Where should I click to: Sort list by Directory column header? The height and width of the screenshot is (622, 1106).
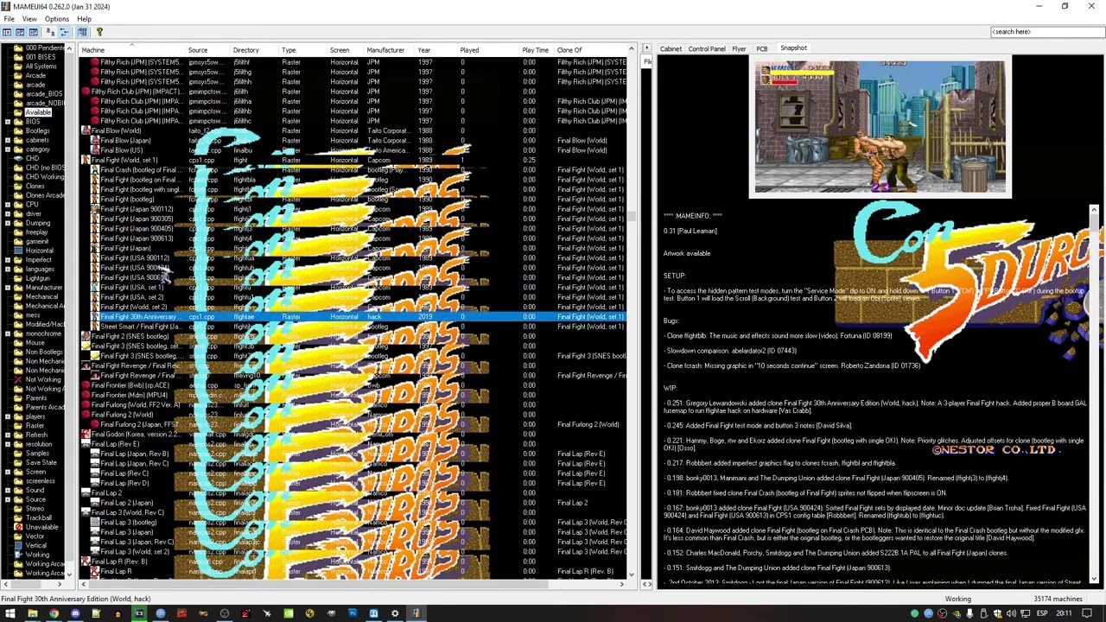(x=254, y=50)
